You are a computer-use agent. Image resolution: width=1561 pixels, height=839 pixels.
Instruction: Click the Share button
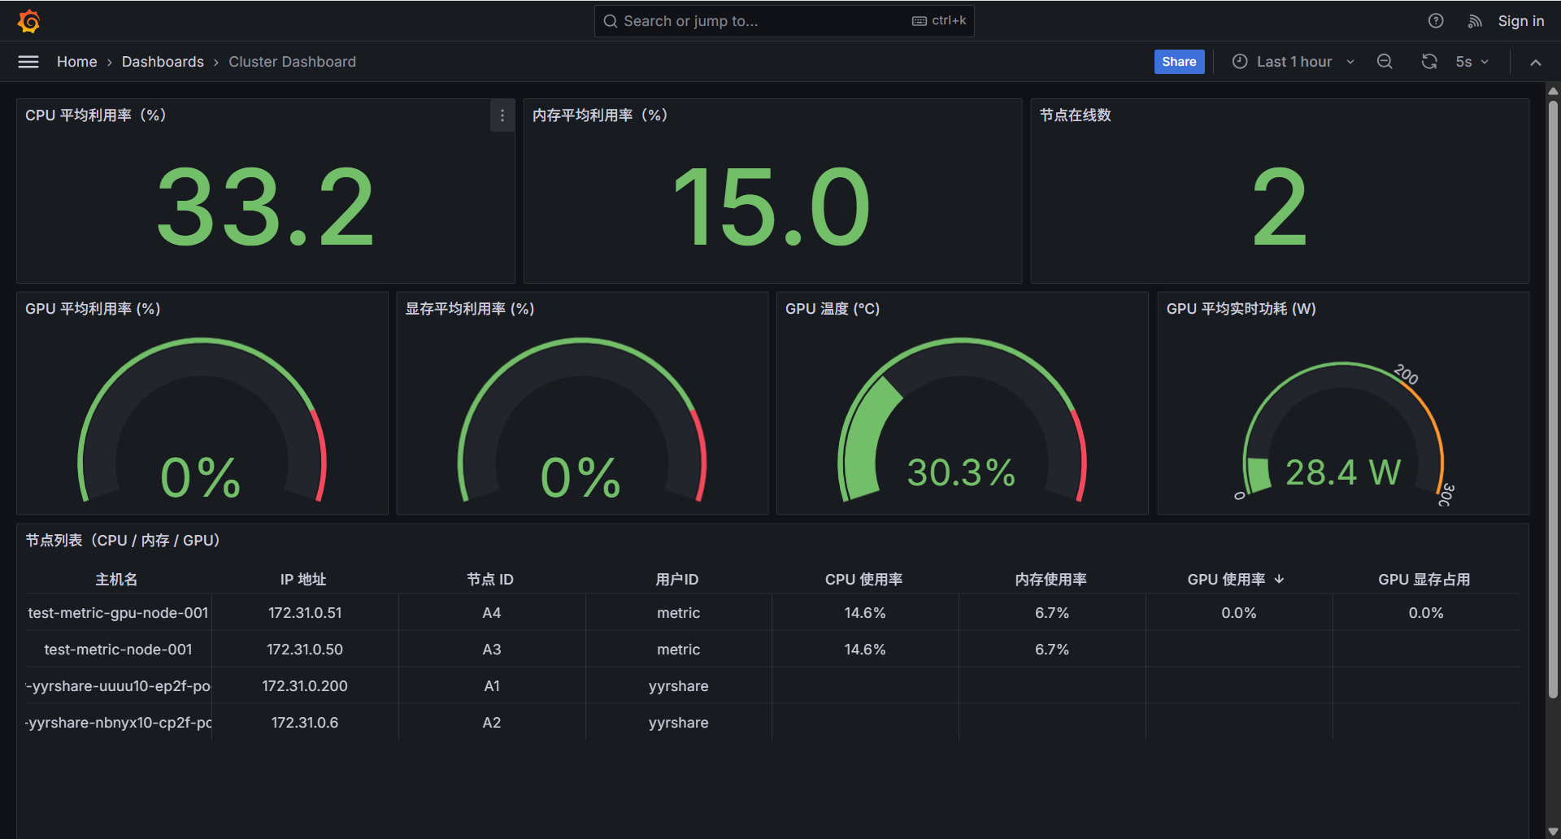(x=1178, y=62)
